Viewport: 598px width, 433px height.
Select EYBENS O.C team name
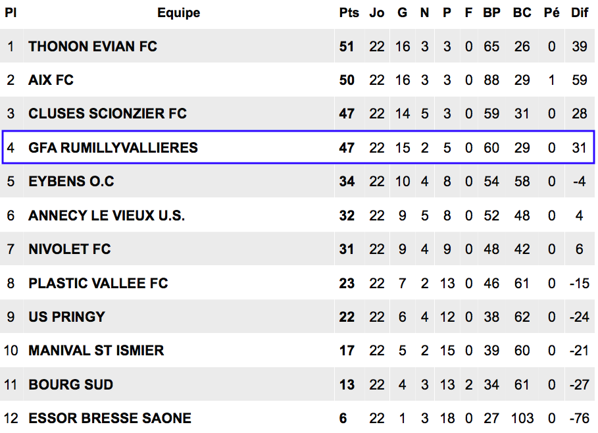[71, 181]
